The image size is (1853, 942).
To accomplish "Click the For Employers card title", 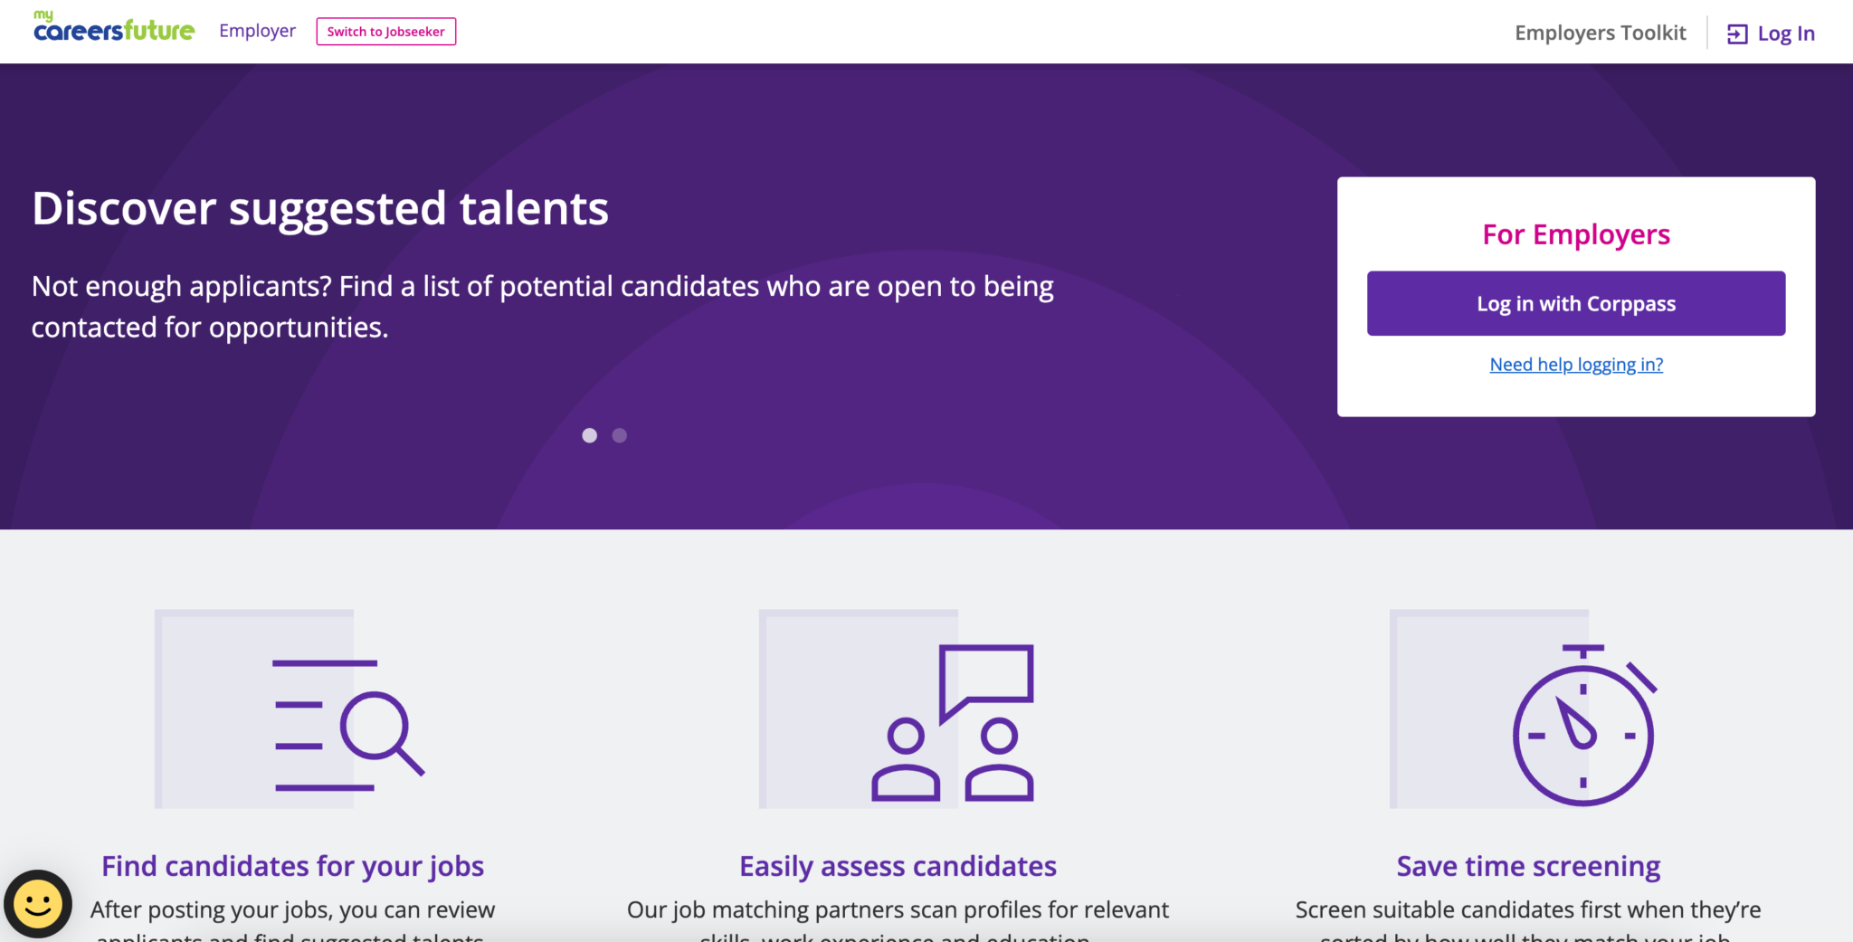I will tap(1576, 234).
